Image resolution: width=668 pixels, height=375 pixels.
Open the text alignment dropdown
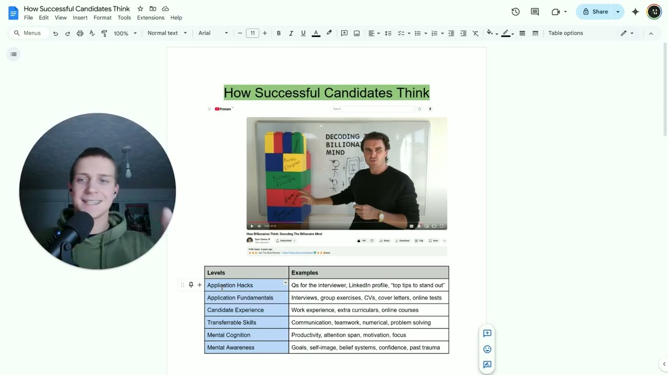tap(374, 33)
